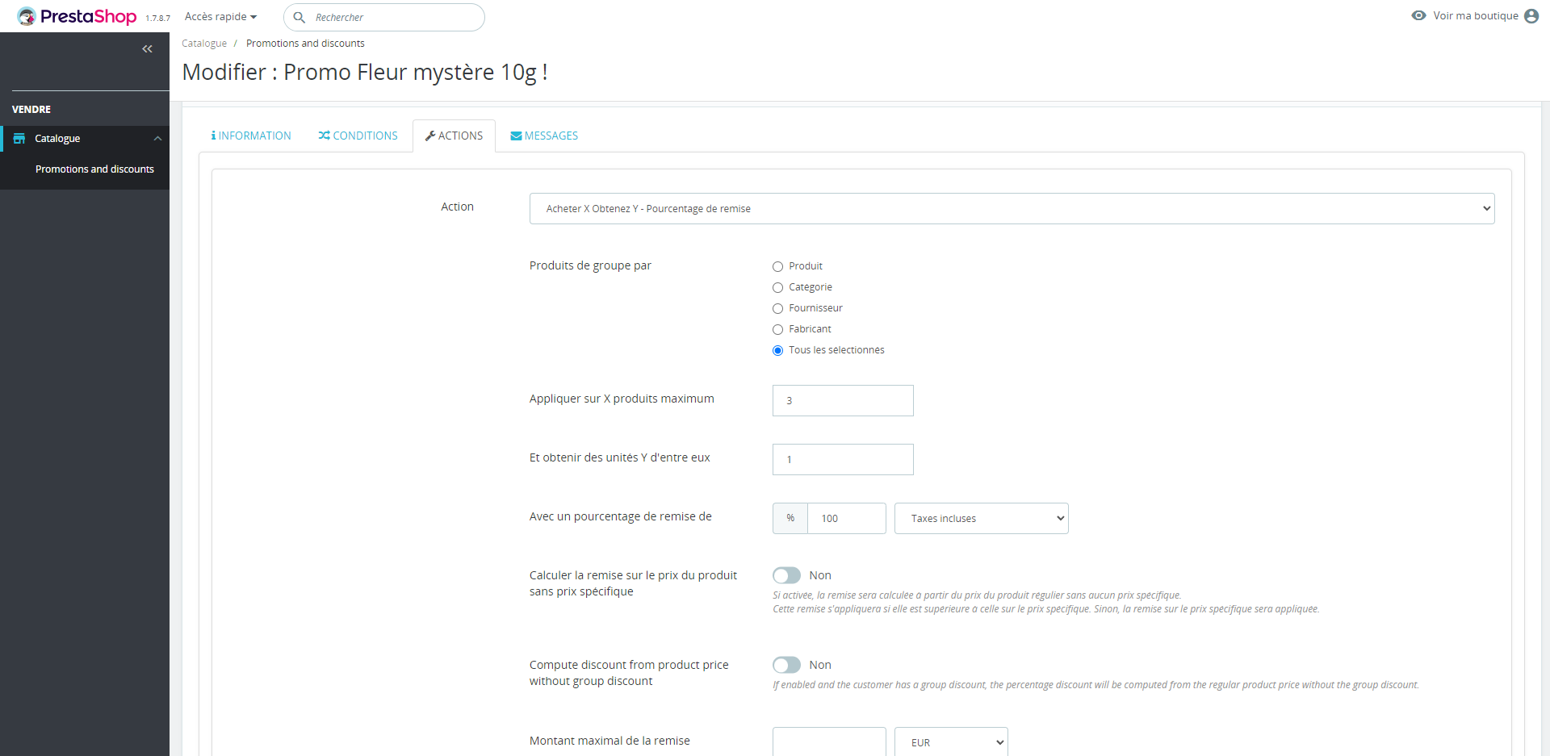Toggle Calculer la remise sans prix spécifique switch
This screenshot has height=756, width=1550.
[786, 575]
